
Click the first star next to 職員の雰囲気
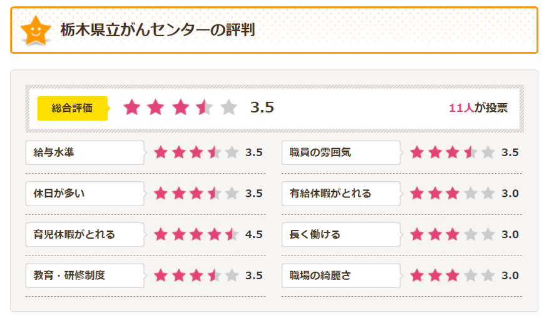click(417, 152)
